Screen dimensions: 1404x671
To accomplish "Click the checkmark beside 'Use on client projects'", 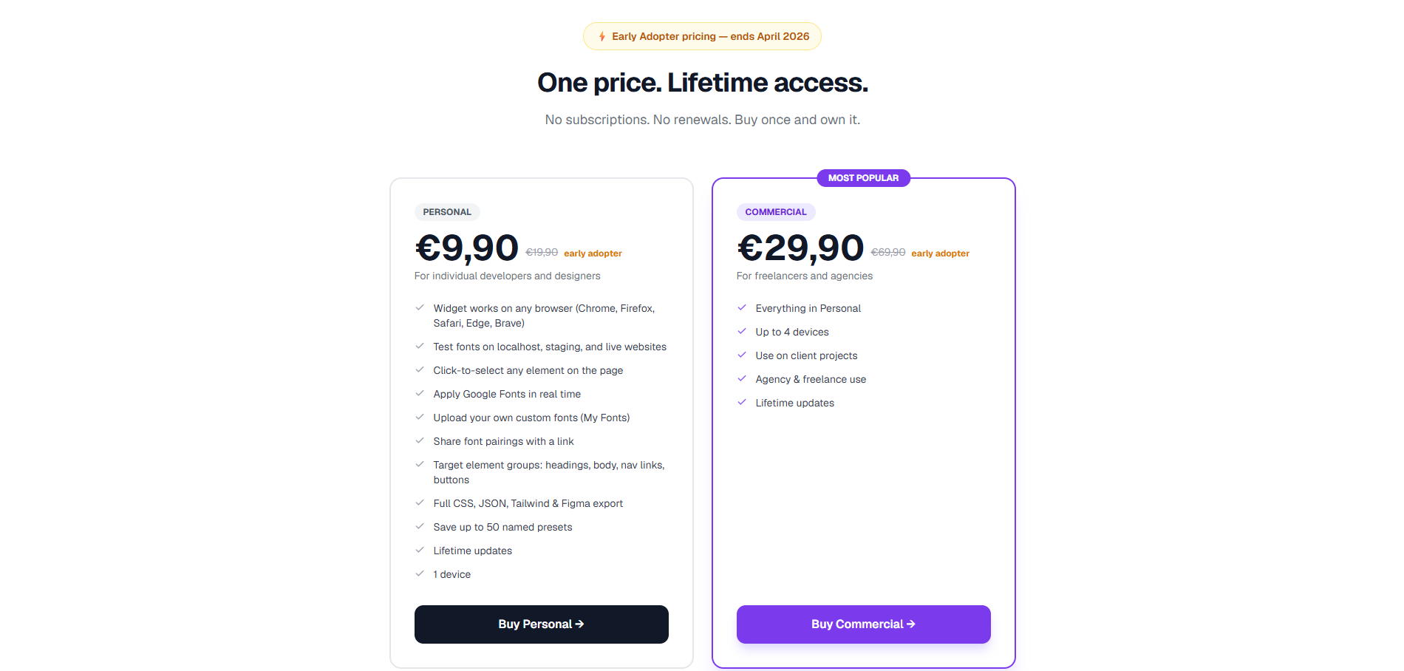I will 742,355.
